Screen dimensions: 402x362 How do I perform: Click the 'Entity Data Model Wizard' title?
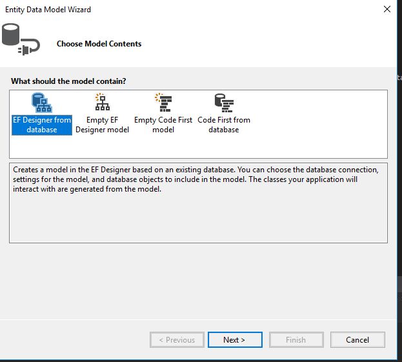tap(48, 10)
